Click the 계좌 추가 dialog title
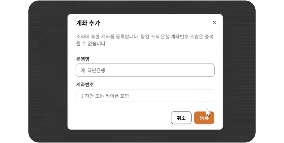 coord(88,23)
